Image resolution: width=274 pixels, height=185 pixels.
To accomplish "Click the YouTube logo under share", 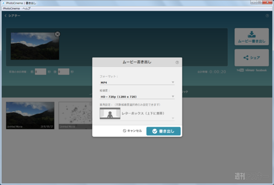I will pyautogui.click(x=240, y=70).
